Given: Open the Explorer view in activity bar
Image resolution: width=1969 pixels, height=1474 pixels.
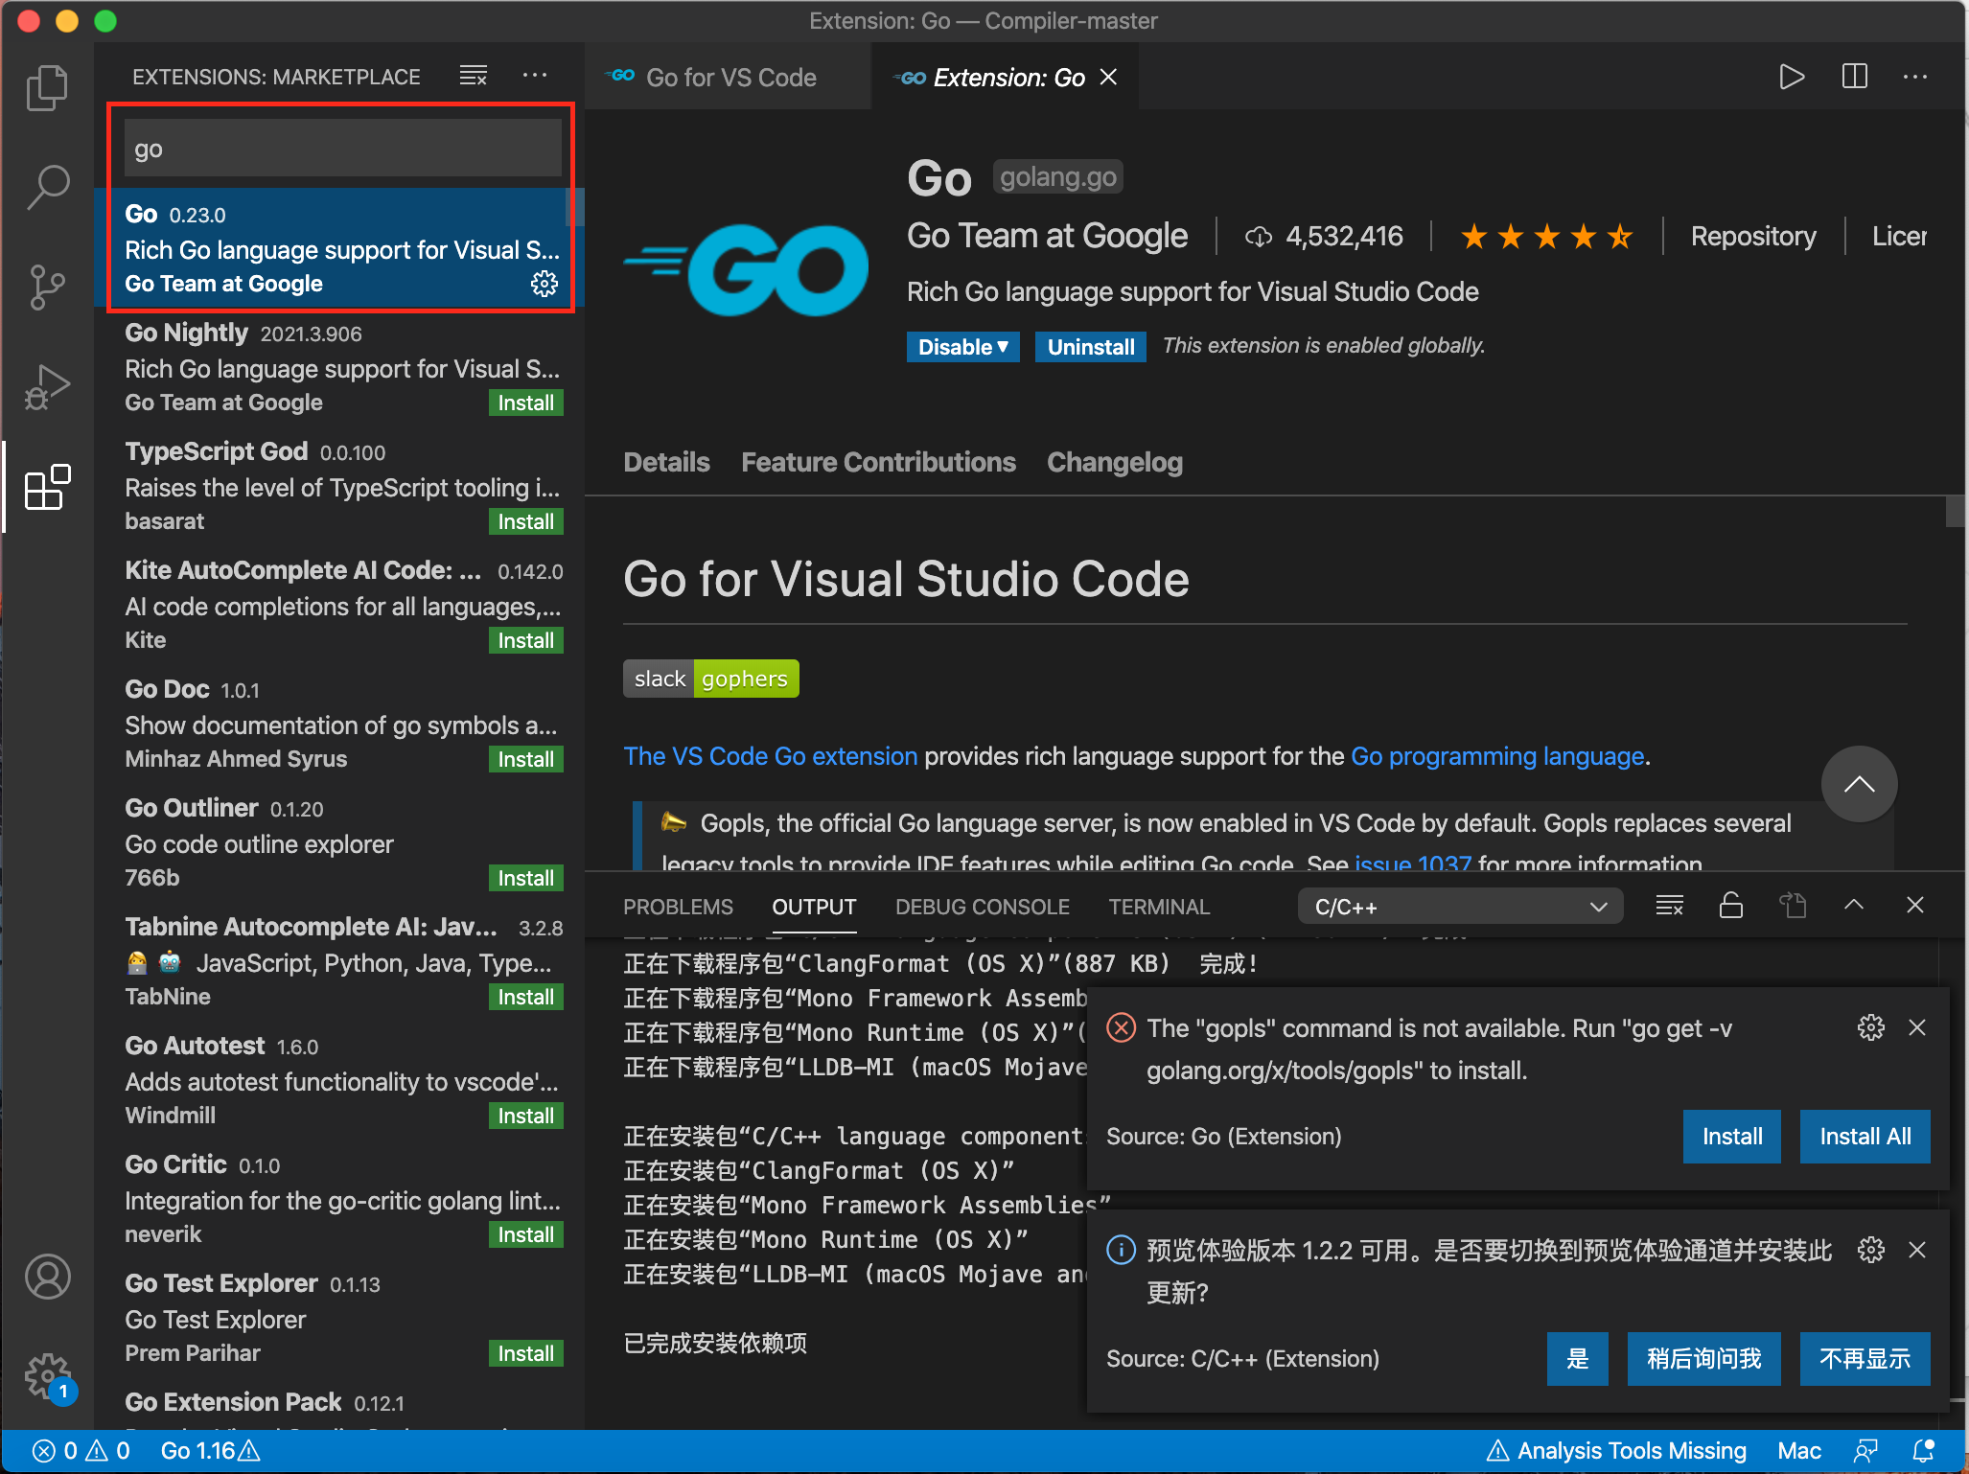Looking at the screenshot, I should point(47,87).
